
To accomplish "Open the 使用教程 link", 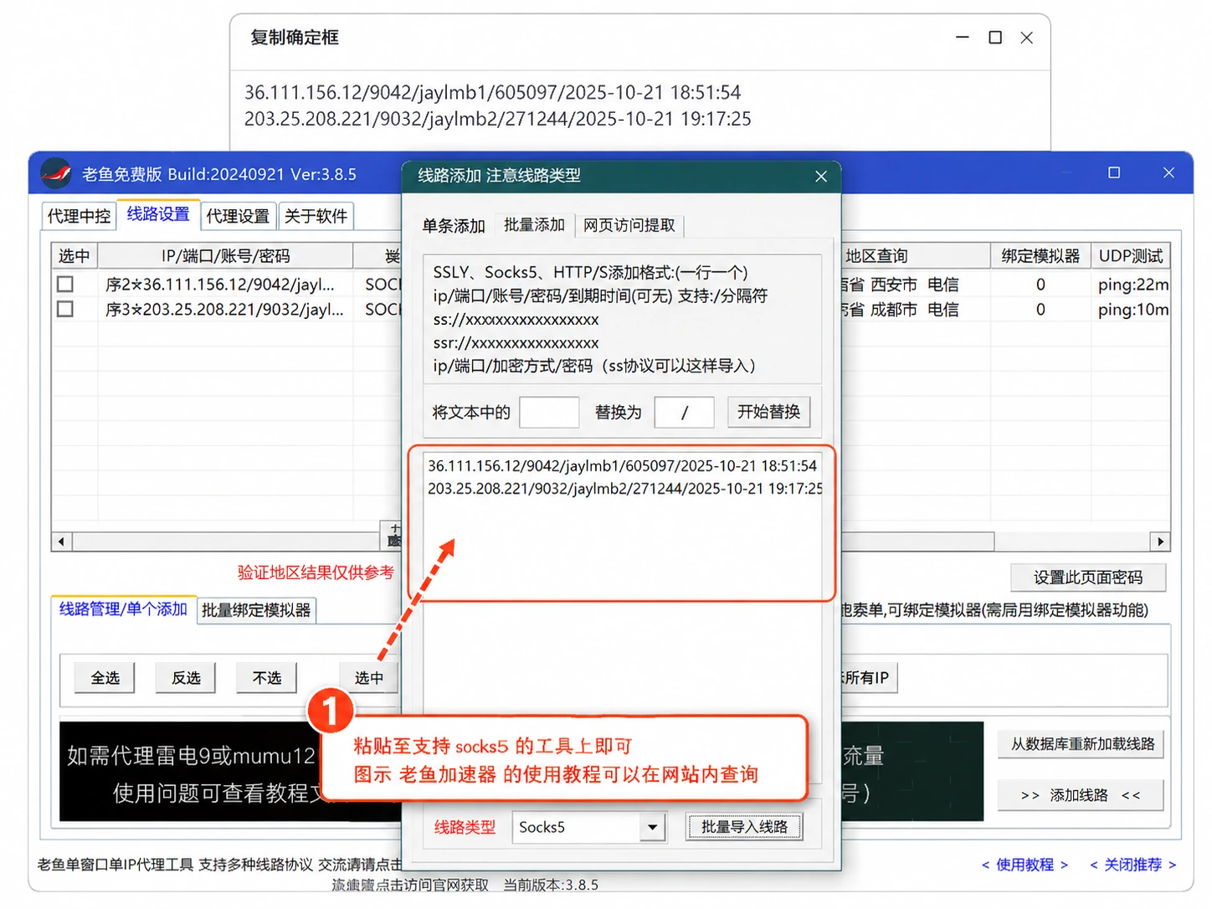I will (1025, 865).
